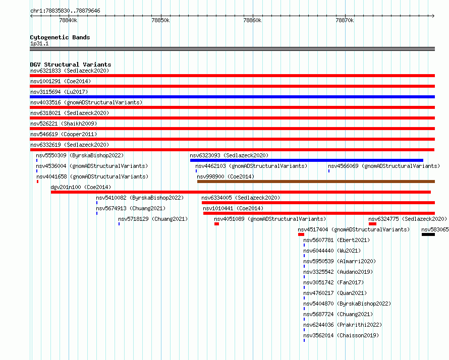
Task: Click the nsv4033516 (gnomADStructuralVariants) label
Action: click(x=86, y=102)
